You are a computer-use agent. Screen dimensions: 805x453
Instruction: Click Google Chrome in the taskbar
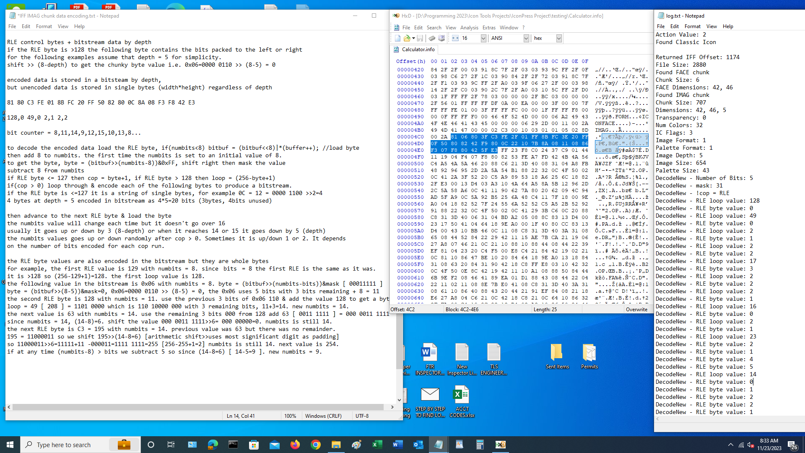tap(316, 445)
